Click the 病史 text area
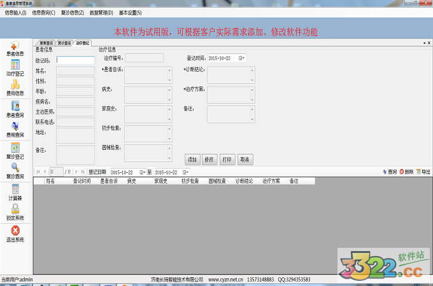This screenshot has height=286, width=433. coord(148,95)
